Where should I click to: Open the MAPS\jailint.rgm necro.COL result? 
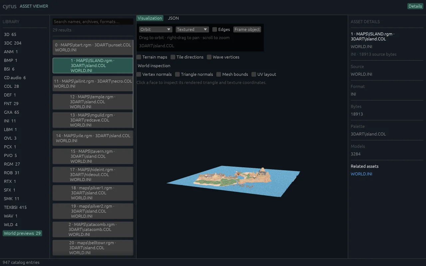click(x=93, y=84)
